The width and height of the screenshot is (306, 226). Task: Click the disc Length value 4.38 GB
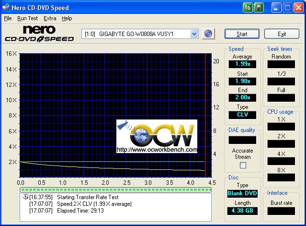click(x=242, y=211)
